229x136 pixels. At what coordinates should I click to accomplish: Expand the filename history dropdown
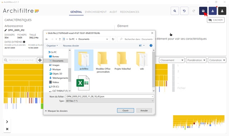(152, 96)
